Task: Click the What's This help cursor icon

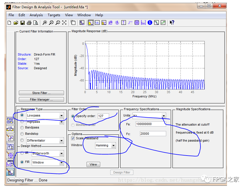Action: click(x=172, y=23)
